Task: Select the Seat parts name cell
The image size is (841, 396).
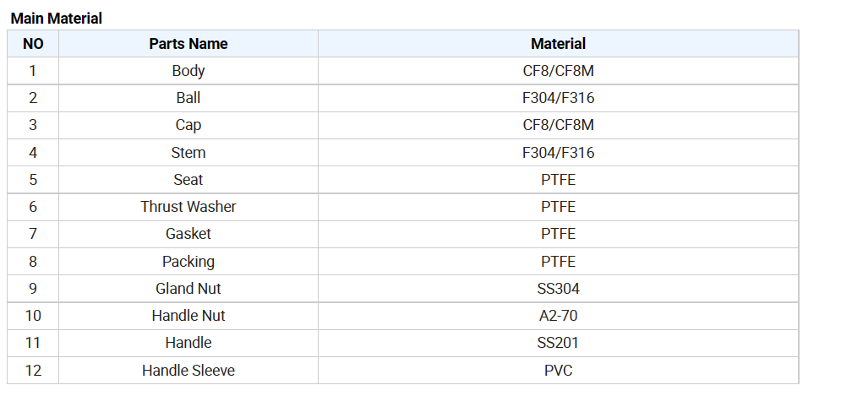Action: coord(188,180)
